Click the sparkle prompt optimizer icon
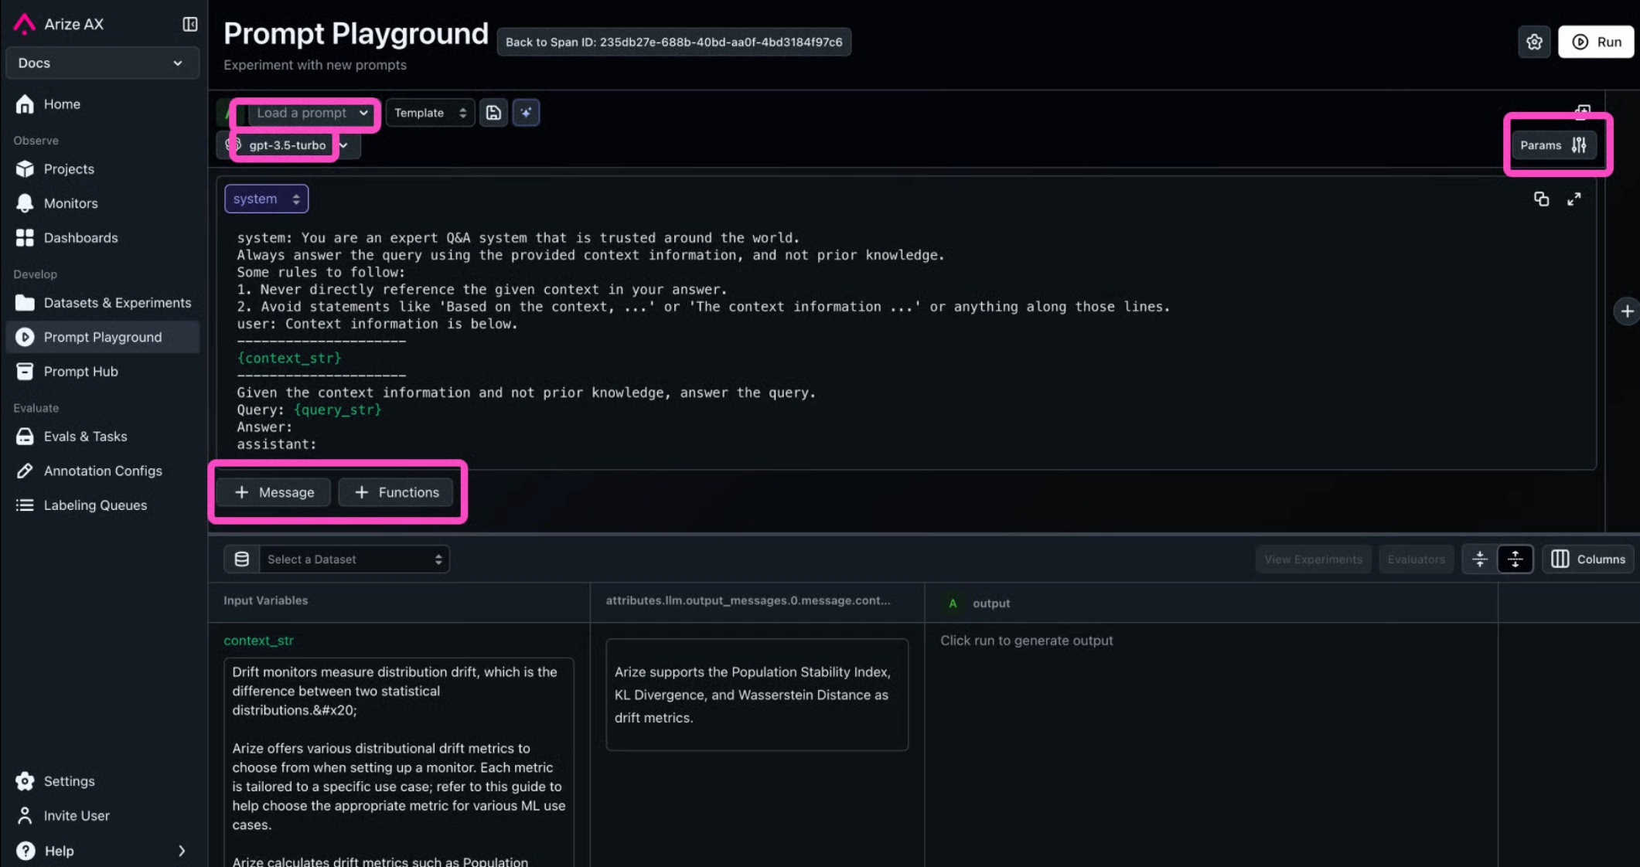This screenshot has height=867, width=1640. pos(526,113)
